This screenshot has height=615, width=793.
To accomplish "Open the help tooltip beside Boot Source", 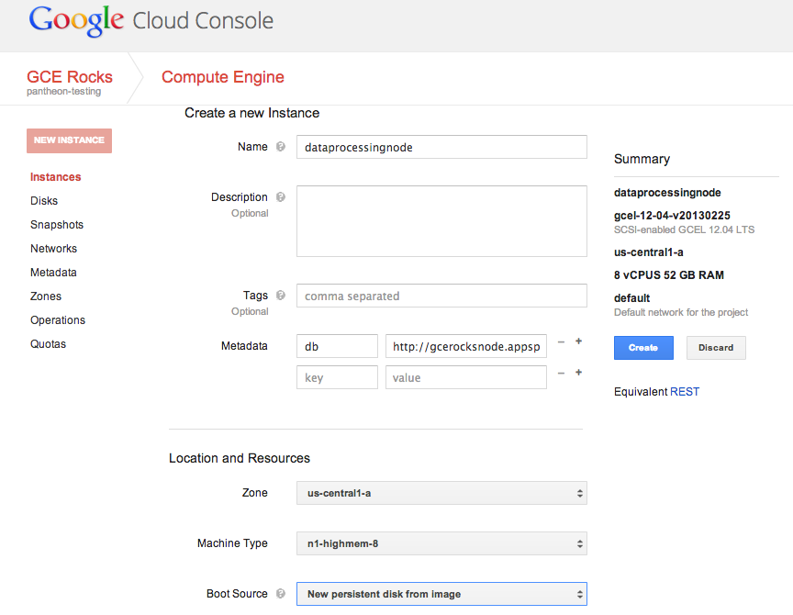I will coord(281,594).
